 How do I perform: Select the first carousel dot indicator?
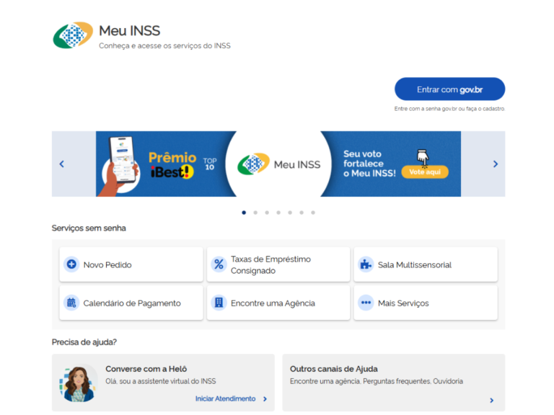click(244, 213)
